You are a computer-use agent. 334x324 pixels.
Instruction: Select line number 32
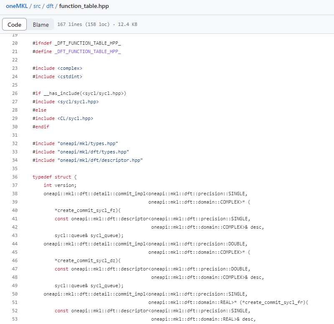pos(15,143)
